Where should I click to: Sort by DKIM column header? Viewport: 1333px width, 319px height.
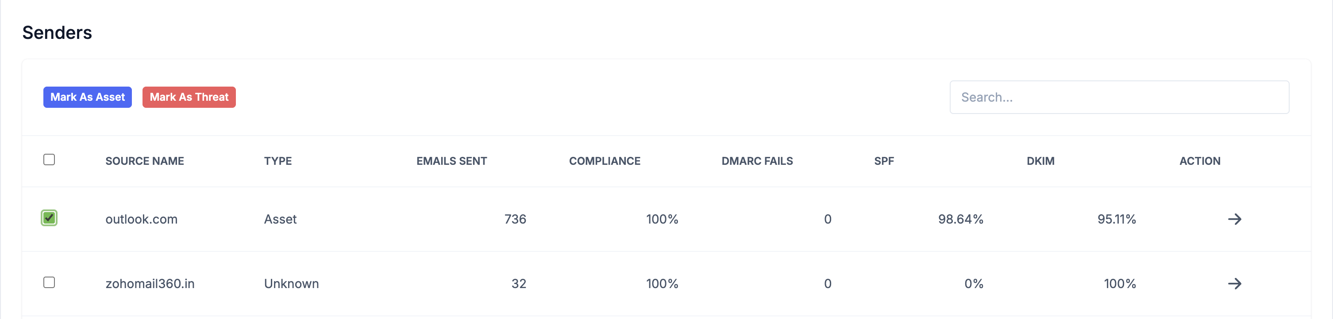[x=1040, y=161]
